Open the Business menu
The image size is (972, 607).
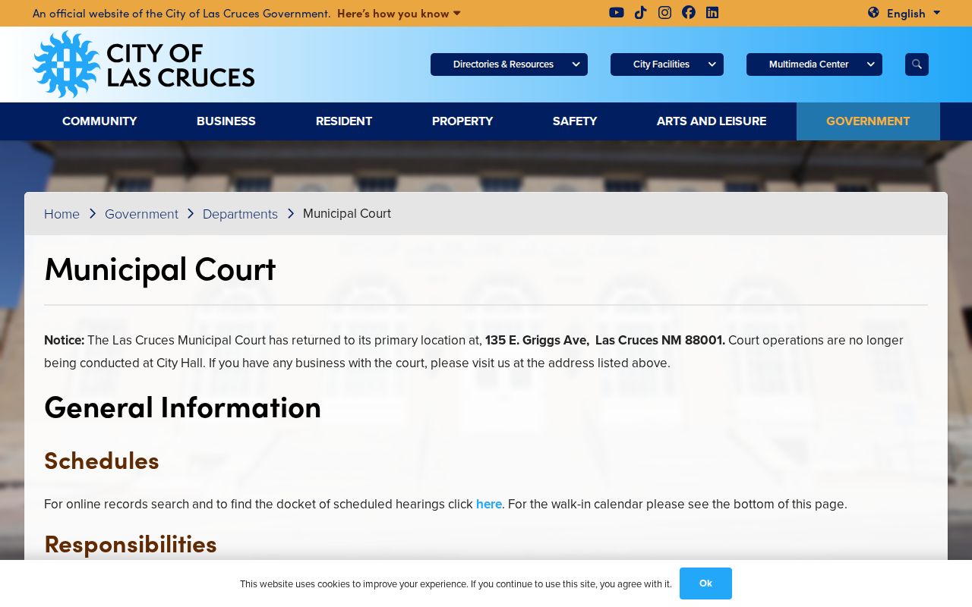pos(226,121)
